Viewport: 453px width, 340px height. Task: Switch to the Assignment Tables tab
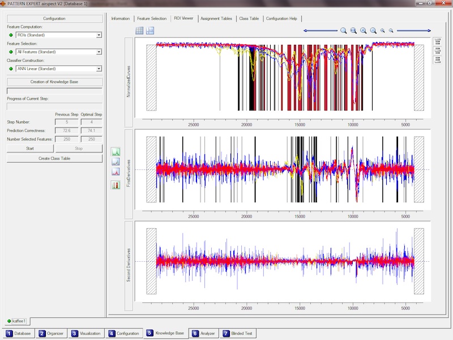coord(216,18)
